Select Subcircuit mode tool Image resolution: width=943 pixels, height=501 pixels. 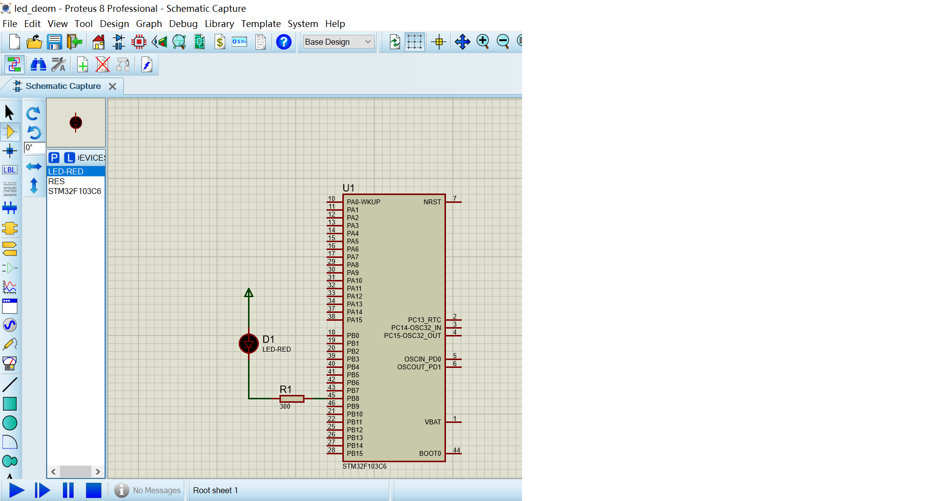(x=9, y=228)
